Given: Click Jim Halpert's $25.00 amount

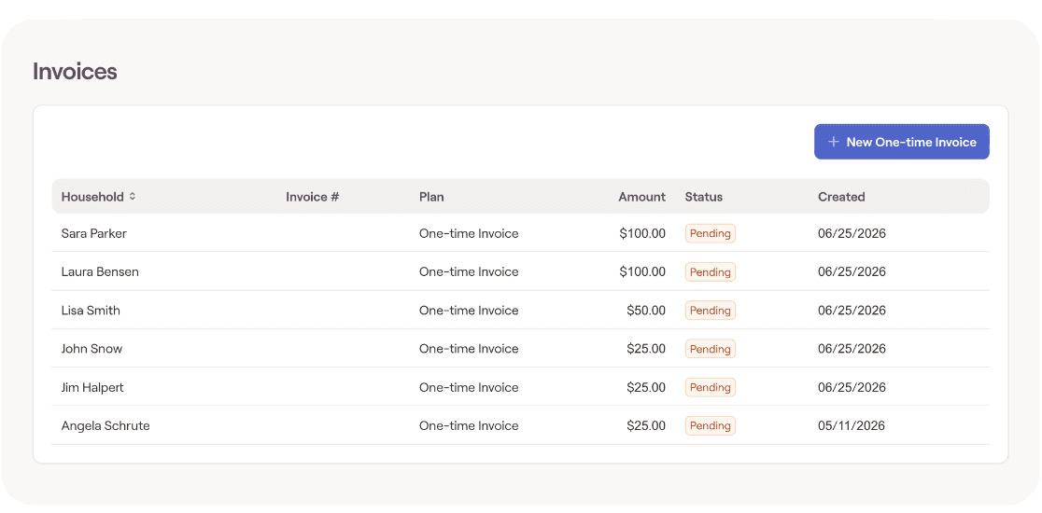Looking at the screenshot, I should (x=646, y=387).
